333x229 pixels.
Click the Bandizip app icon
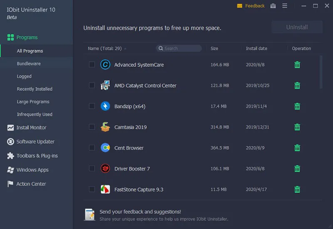point(105,106)
